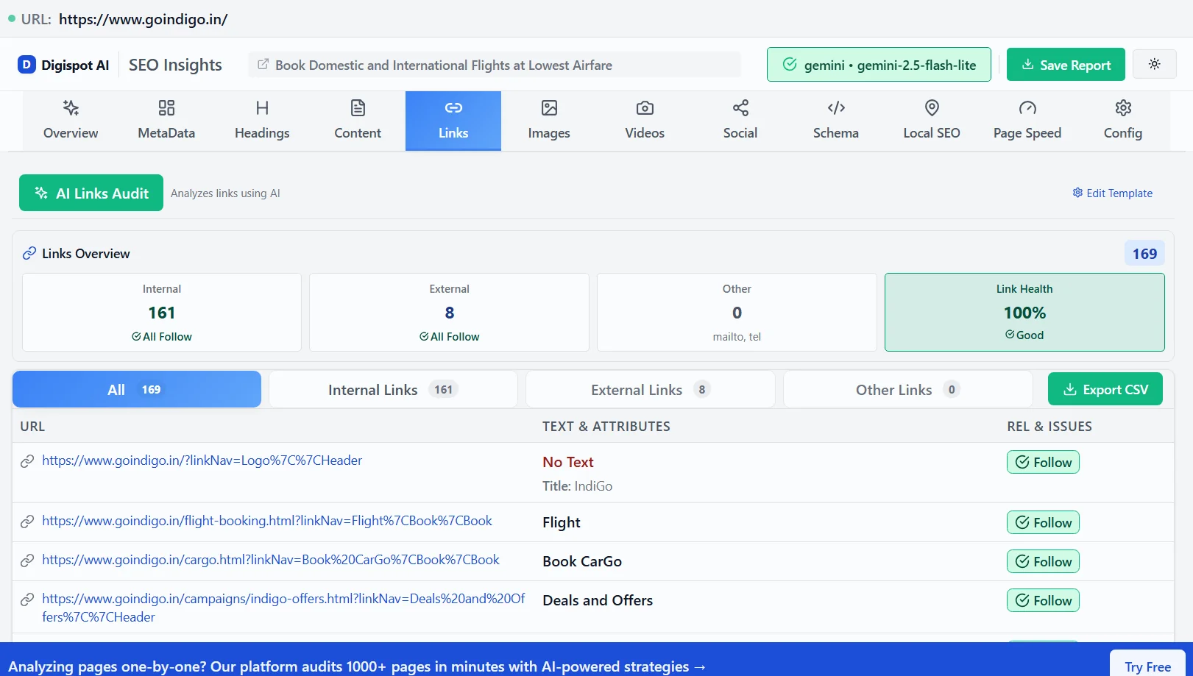Click Follow badge in Deals and Offers row
Image resolution: width=1193 pixels, height=676 pixels.
(x=1043, y=600)
